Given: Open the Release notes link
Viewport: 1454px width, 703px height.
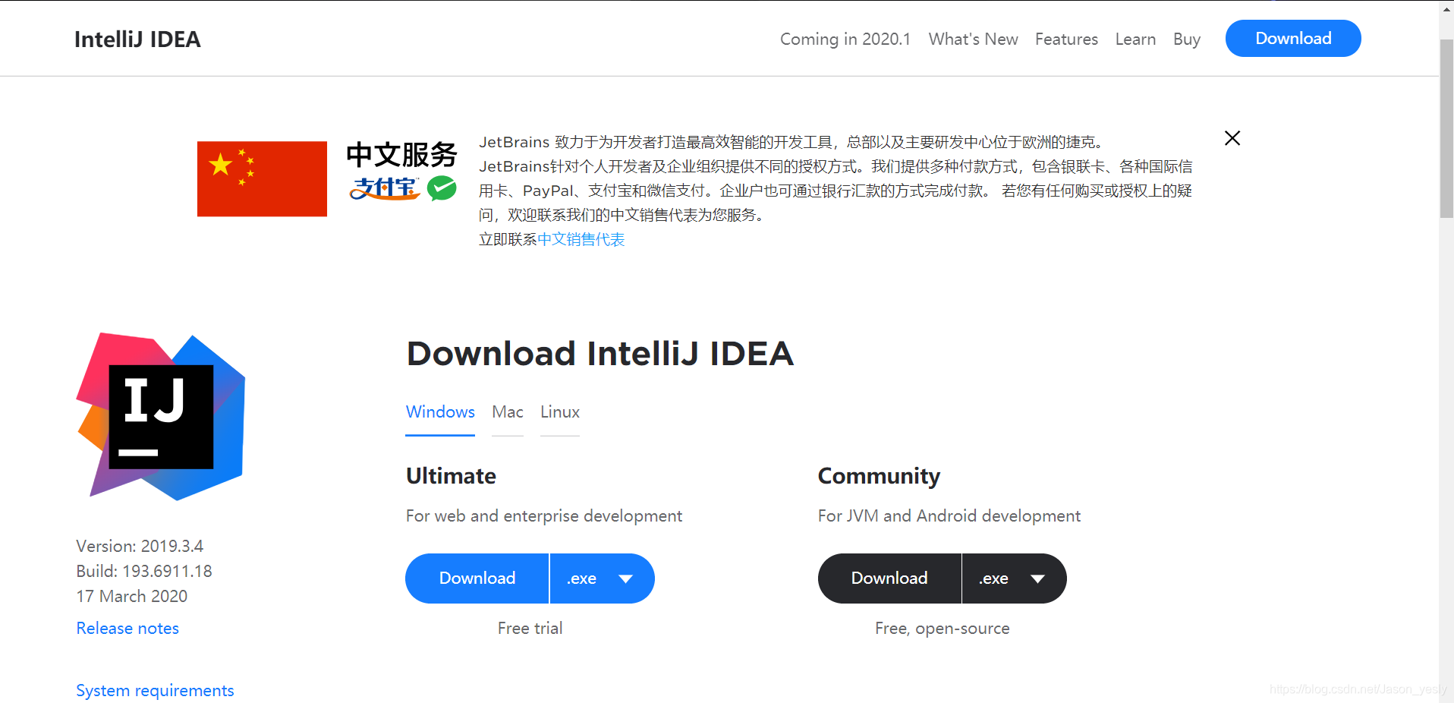Looking at the screenshot, I should 127,629.
